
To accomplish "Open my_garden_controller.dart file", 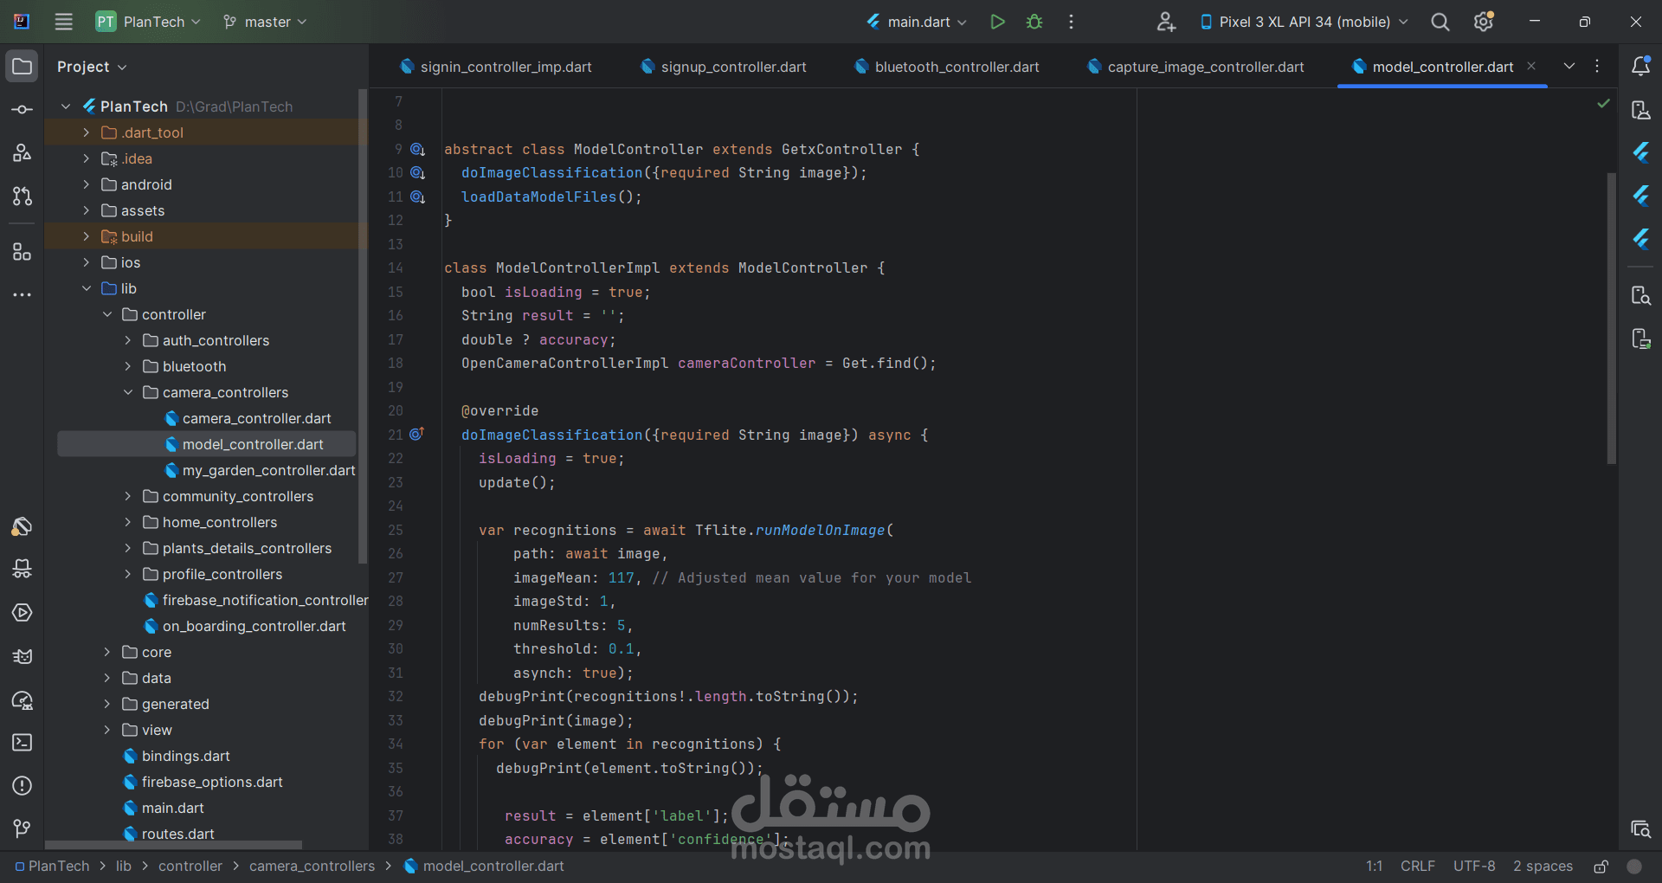I will [x=260, y=470].
